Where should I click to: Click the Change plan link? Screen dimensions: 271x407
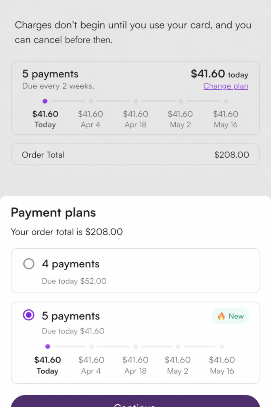click(x=226, y=86)
